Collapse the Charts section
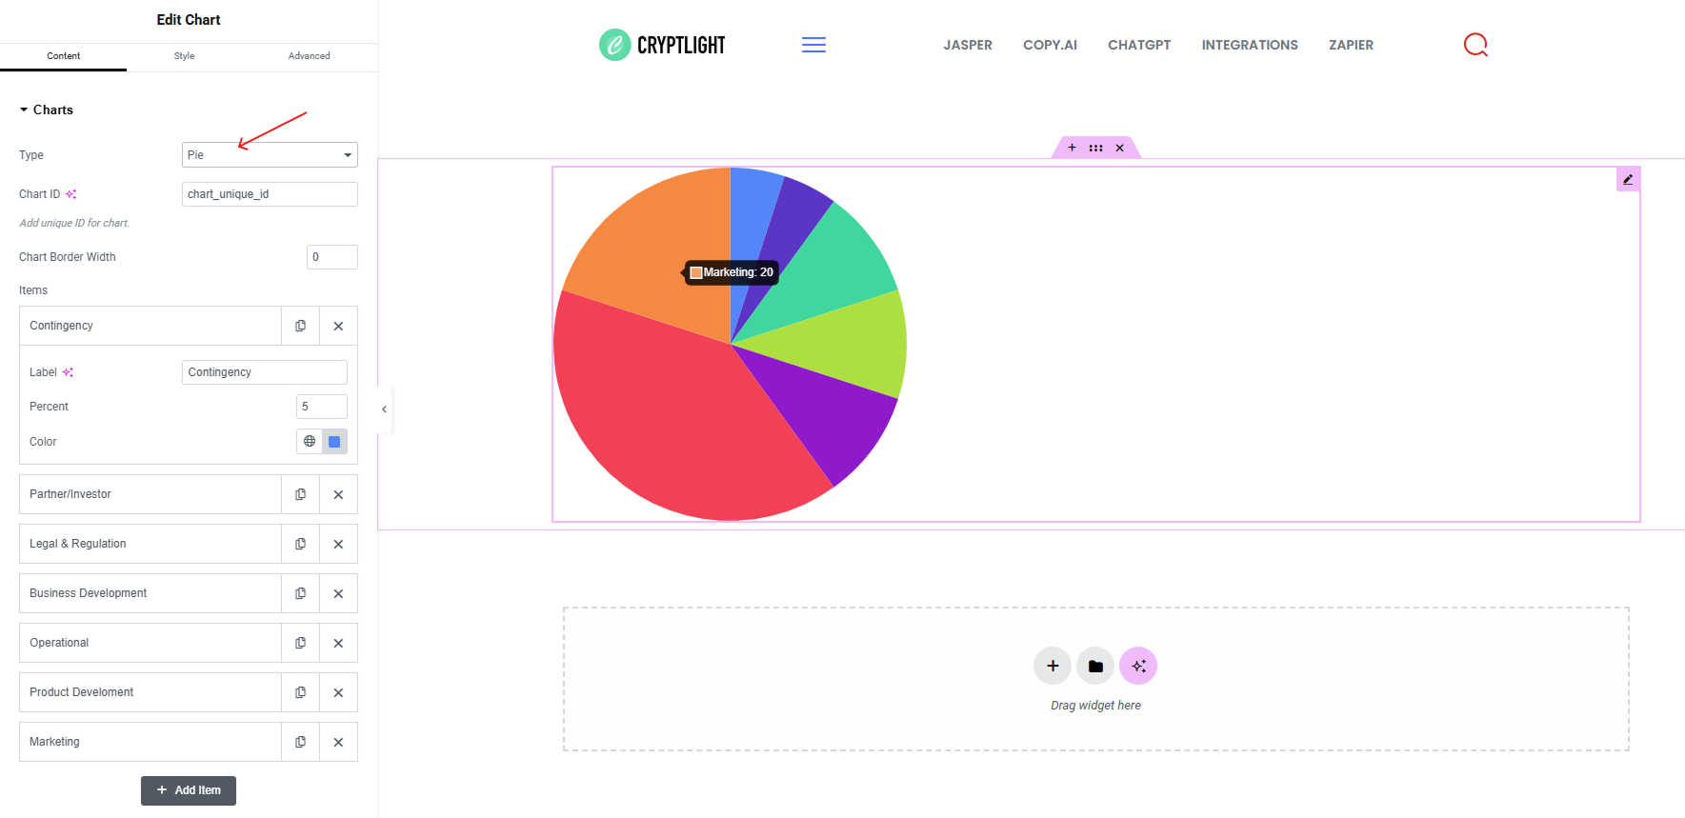The height and width of the screenshot is (818, 1685). tap(46, 110)
